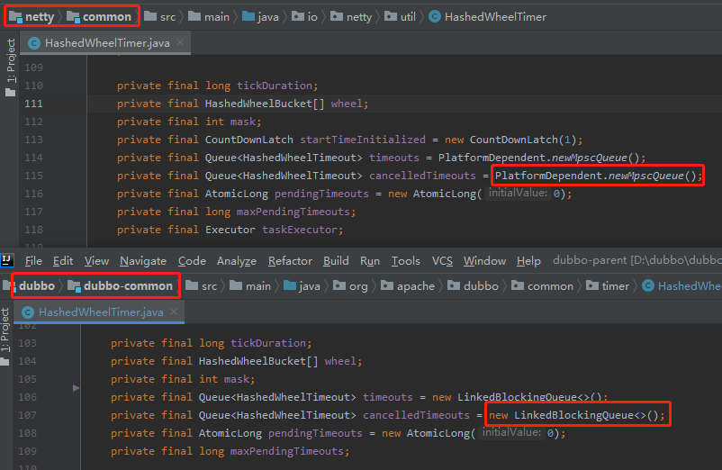Open netty package in upper breadcrumb
Viewport: 722px width, 470px height.
pos(351,17)
